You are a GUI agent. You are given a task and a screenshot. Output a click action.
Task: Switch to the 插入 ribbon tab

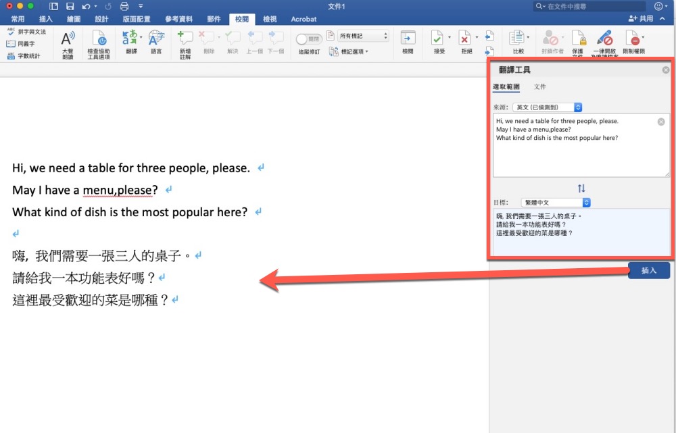point(46,19)
